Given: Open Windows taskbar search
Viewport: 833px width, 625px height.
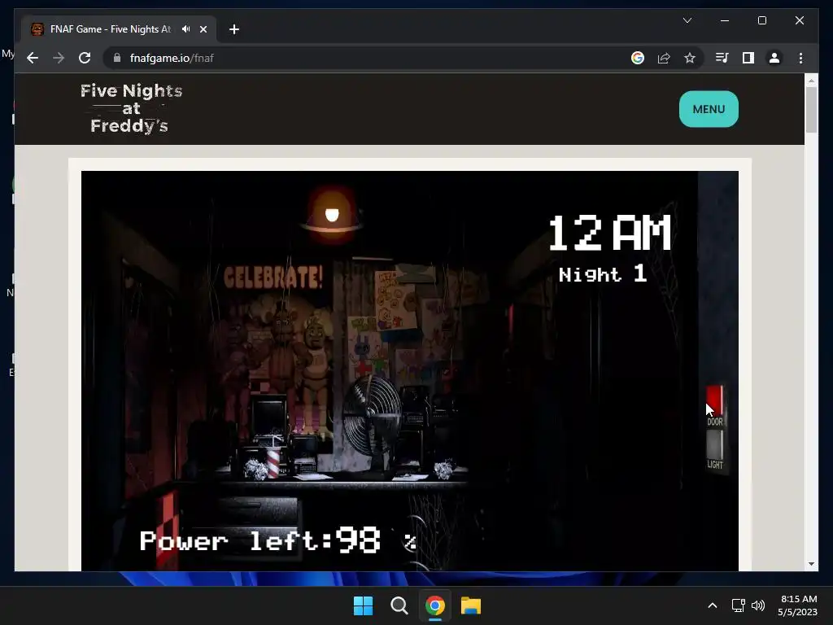Looking at the screenshot, I should 399,605.
